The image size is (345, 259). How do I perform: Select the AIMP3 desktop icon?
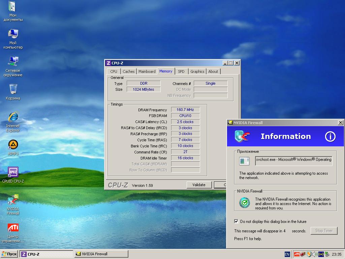click(x=13, y=147)
